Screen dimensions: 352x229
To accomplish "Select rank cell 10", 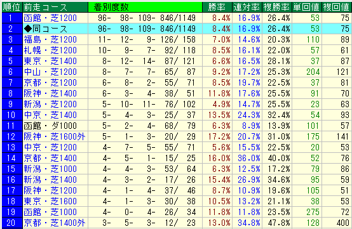I will point(12,115).
